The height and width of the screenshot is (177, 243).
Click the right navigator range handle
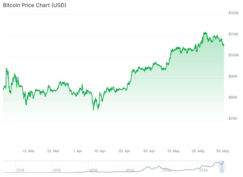click(224, 167)
